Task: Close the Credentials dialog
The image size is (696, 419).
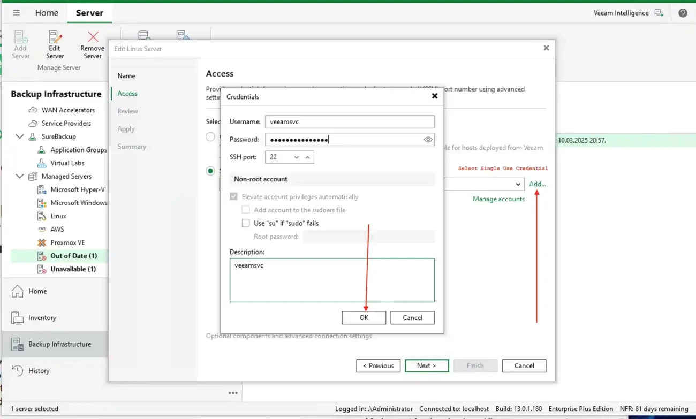Action: coord(435,96)
